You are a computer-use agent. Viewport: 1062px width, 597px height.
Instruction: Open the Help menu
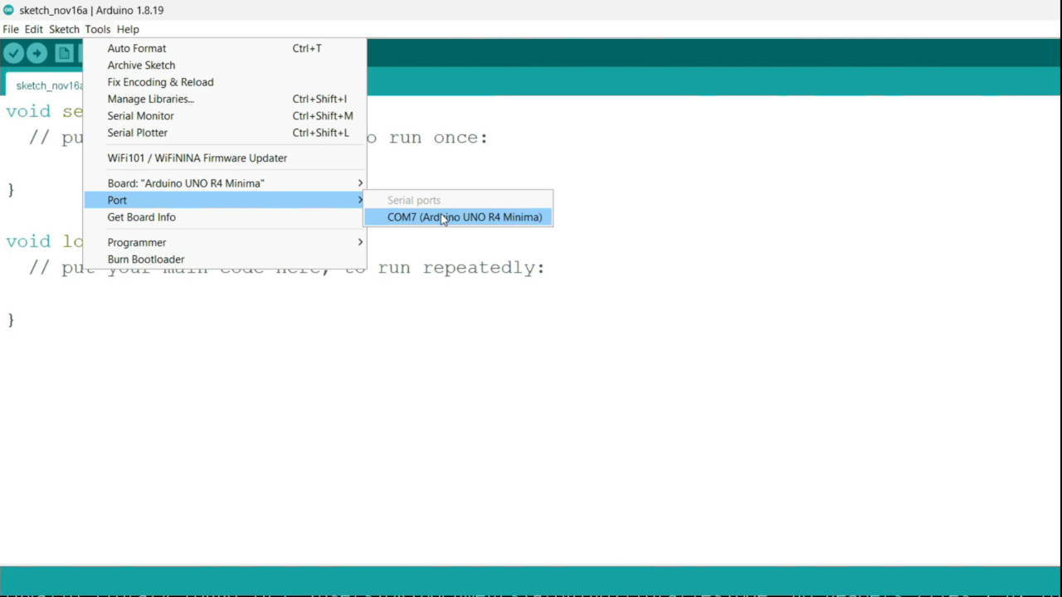pos(128,29)
